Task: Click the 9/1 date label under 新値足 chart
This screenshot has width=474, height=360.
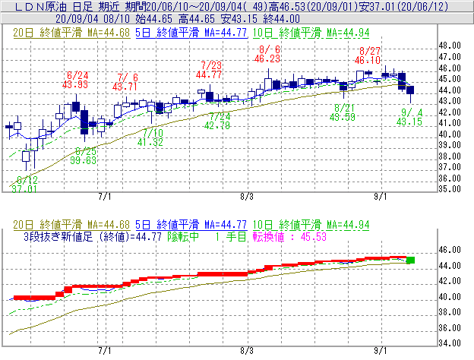Action: [x=381, y=351]
